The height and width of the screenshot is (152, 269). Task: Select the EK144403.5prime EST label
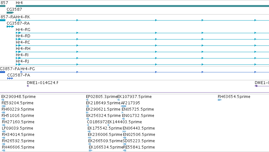tap(125, 122)
